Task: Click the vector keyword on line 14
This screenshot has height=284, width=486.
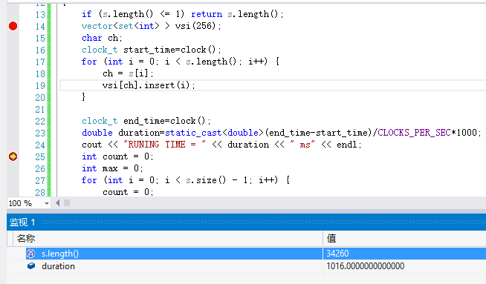Action: click(x=97, y=26)
